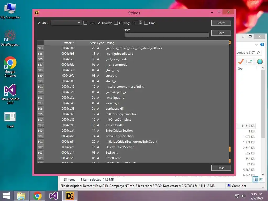Image resolution: width=268 pixels, height=201 pixels.
Task: Switch Explorer to large icons view
Action: [261, 179]
